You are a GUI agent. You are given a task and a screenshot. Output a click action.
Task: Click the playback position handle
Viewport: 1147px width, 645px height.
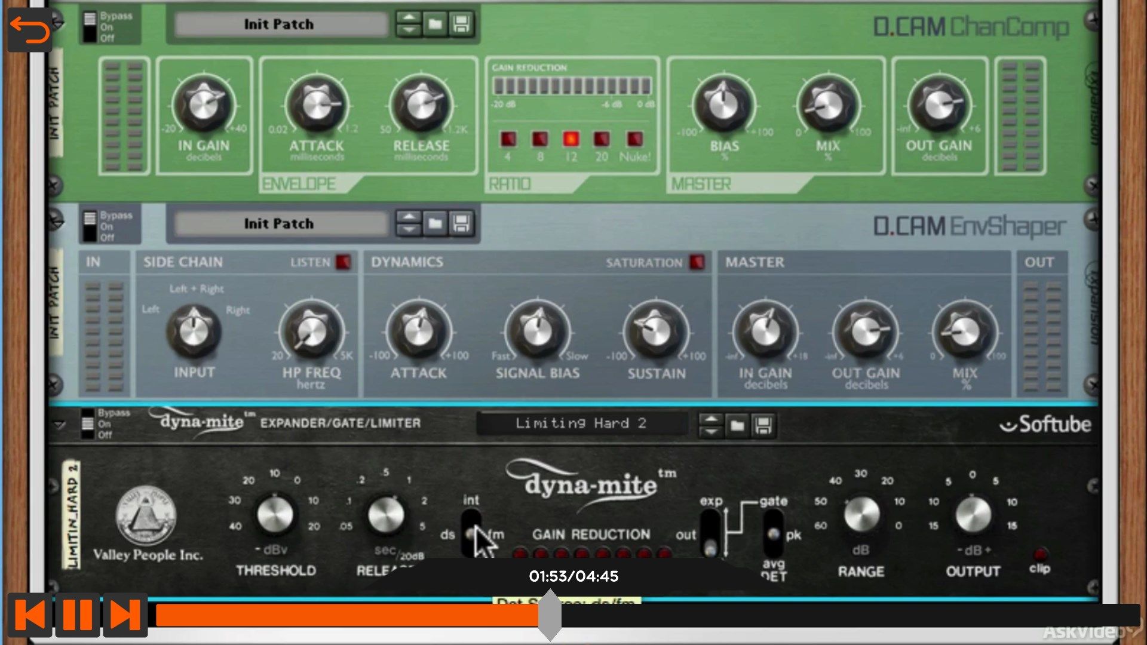click(550, 615)
